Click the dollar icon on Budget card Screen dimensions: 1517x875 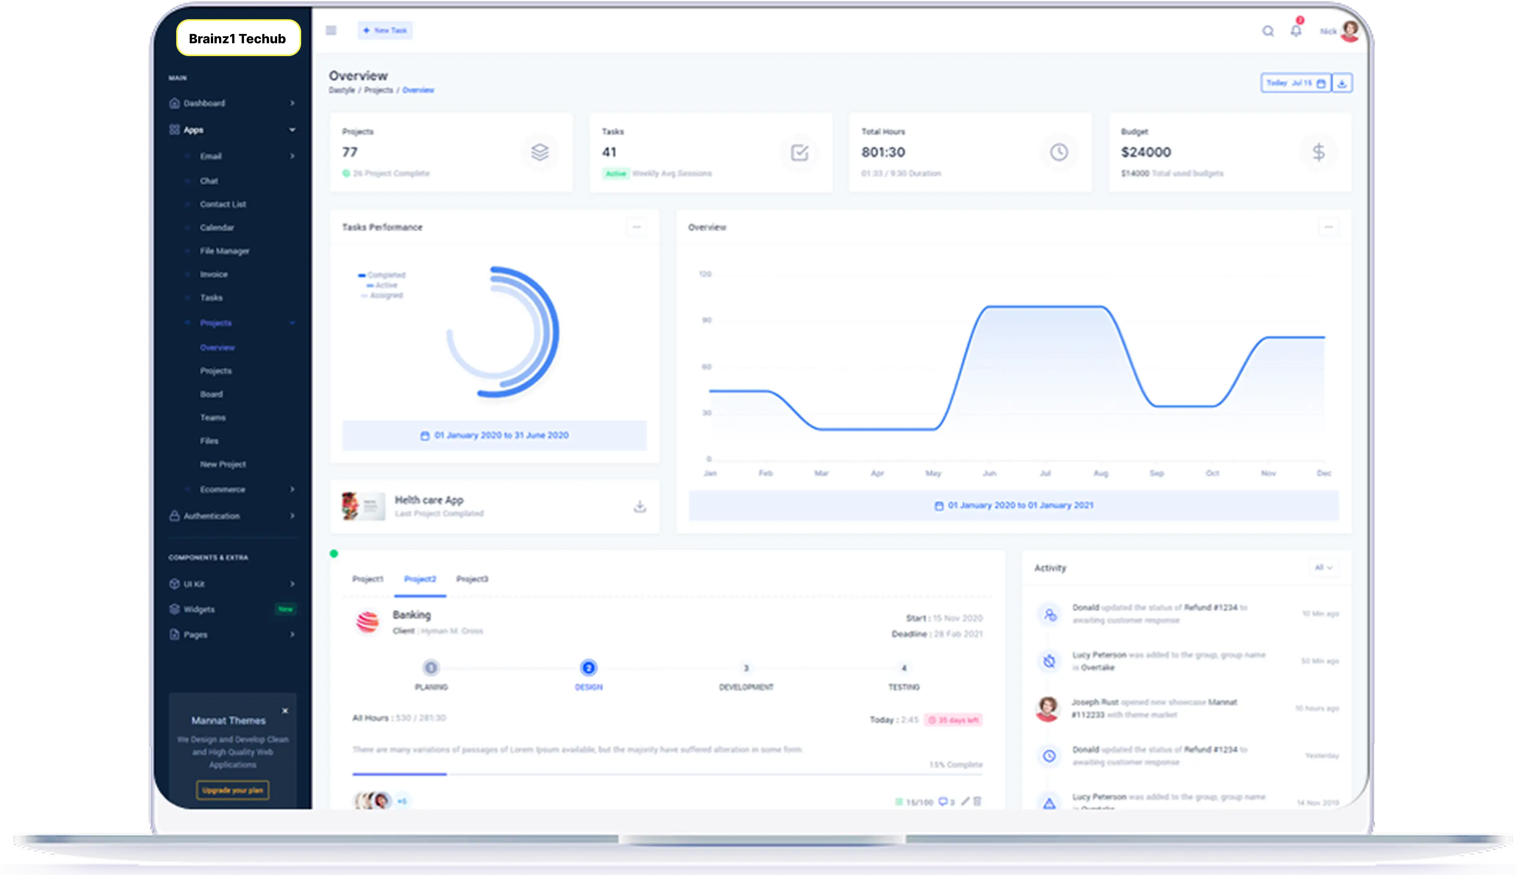click(x=1319, y=153)
